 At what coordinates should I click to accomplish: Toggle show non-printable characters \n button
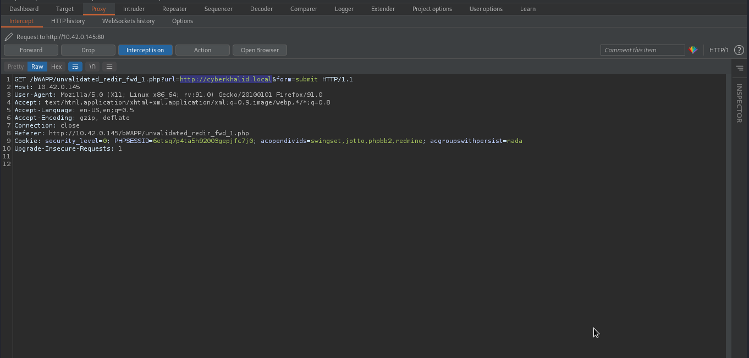[x=92, y=67]
